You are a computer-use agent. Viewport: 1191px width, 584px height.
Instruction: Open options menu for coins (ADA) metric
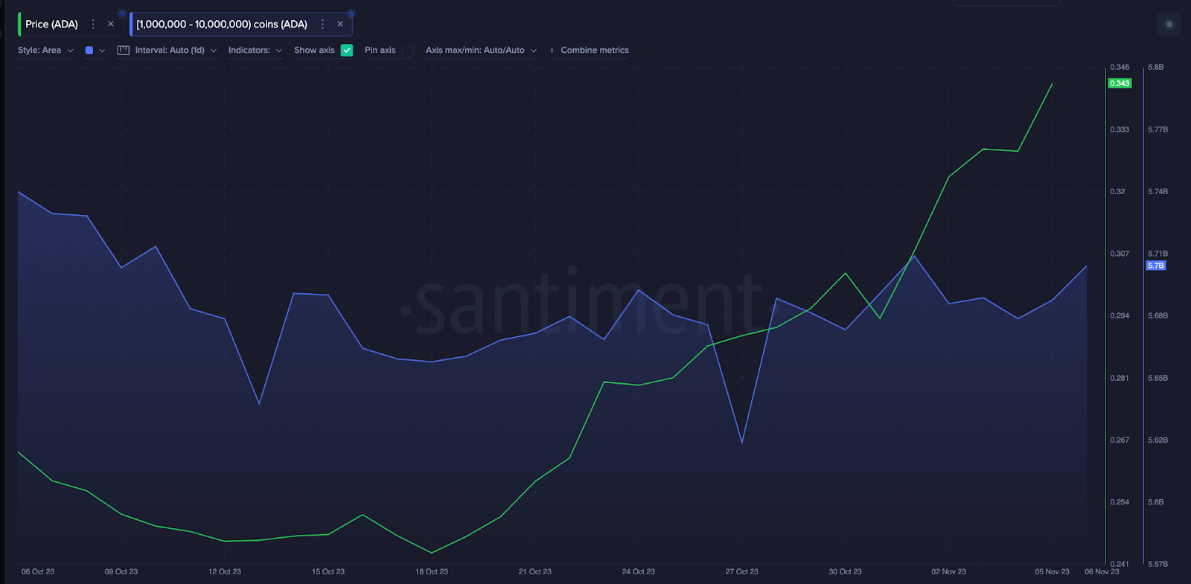(x=322, y=25)
